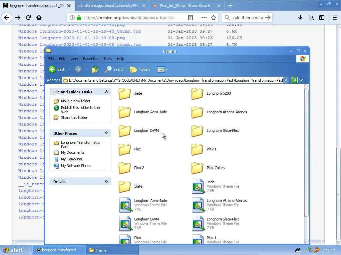Open the Search pane in Explorer
Image resolution: width=341 pixels, height=255 pixels.
tap(115, 69)
